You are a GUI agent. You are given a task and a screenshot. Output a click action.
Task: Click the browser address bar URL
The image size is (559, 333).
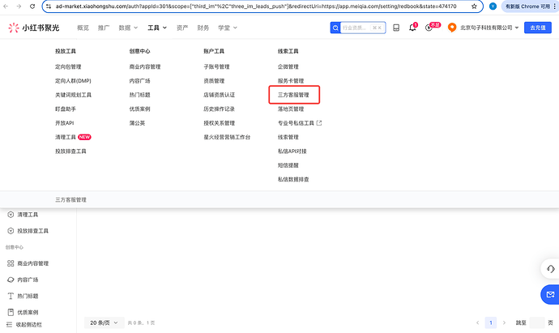coord(256,6)
